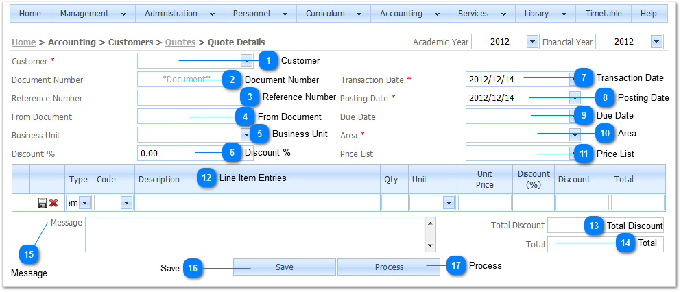The image size is (681, 292).
Task: Click the save floppy disk icon in line item row
Action: coord(43,203)
